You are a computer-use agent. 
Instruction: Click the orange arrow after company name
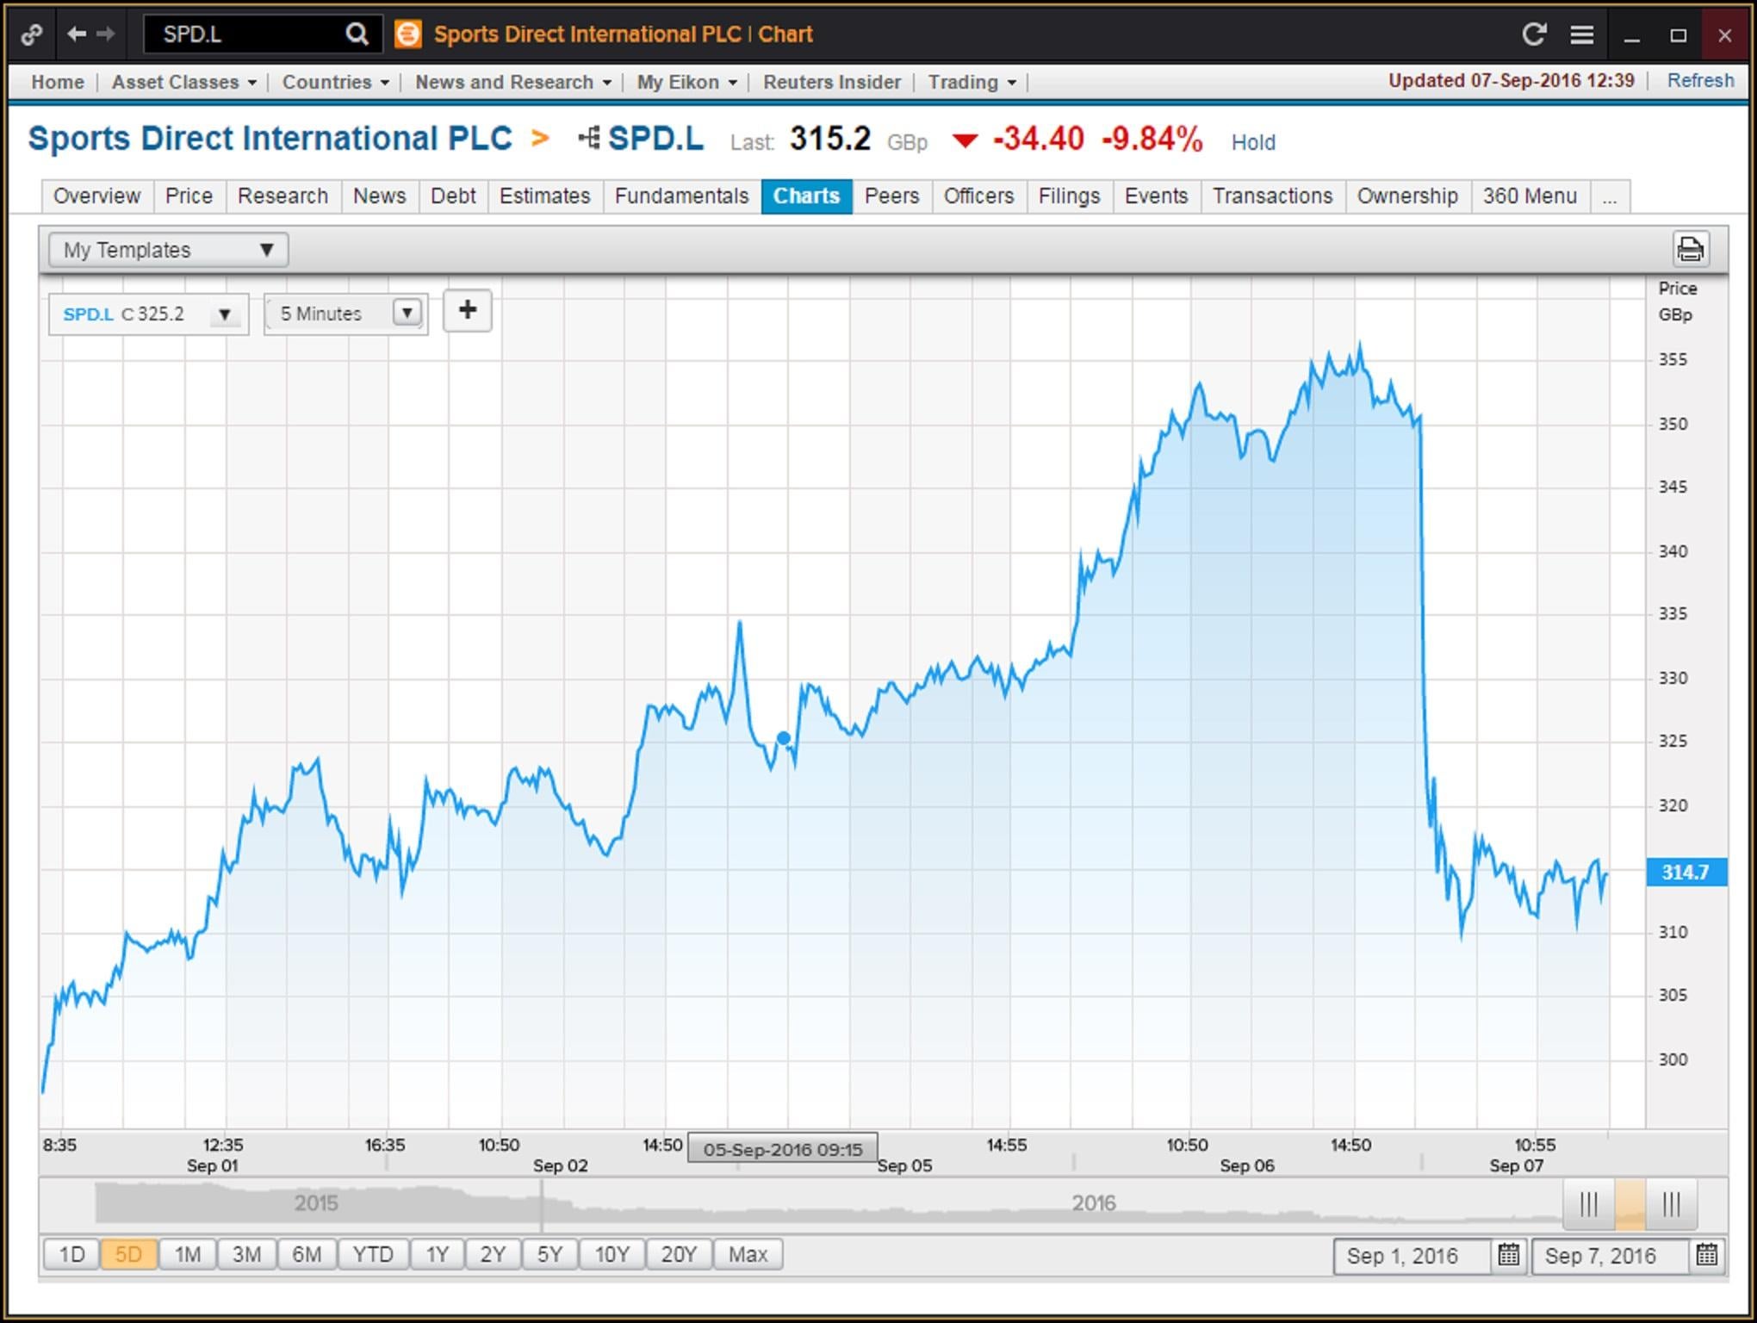540,138
